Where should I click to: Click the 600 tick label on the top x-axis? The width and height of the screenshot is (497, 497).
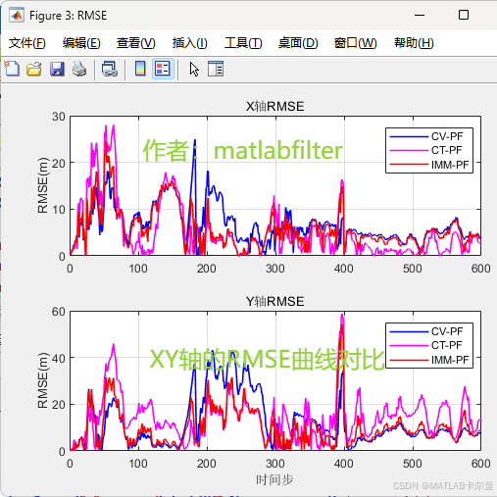tap(480, 269)
